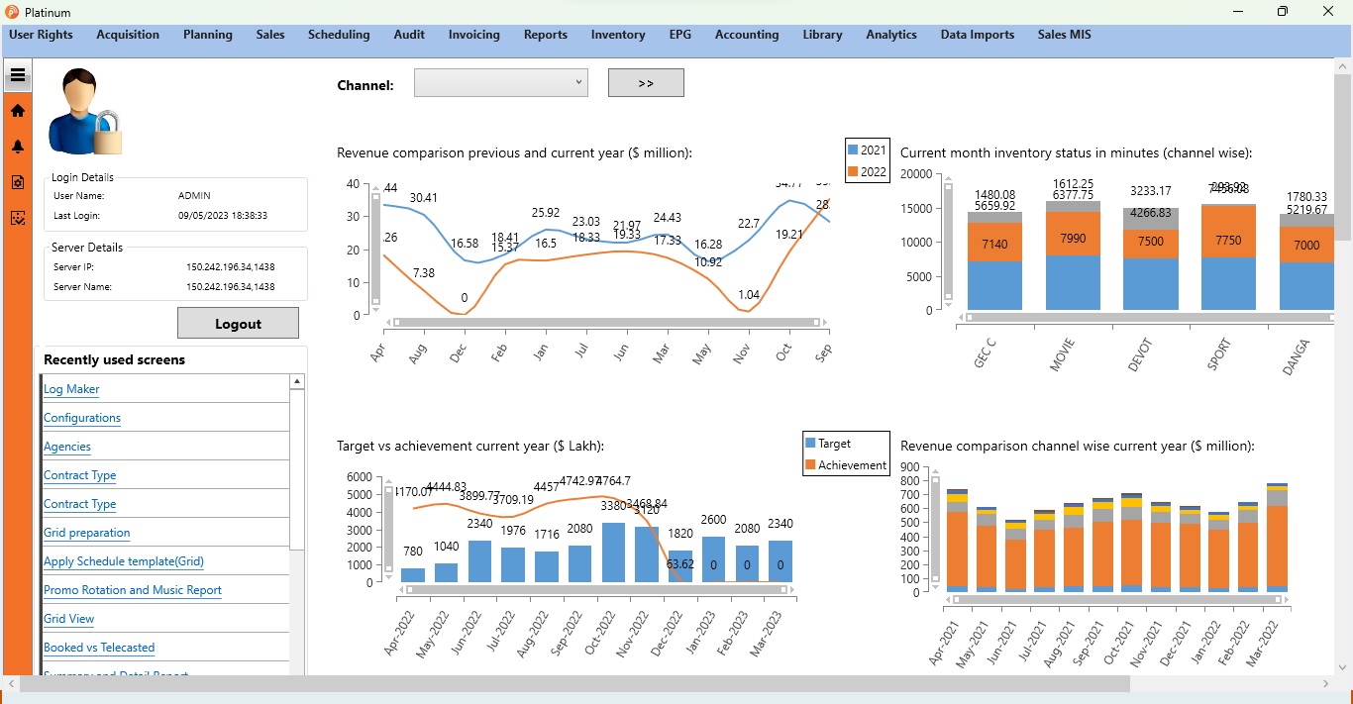This screenshot has width=1353, height=704.
Task: Follow the Booked vs Telecasted link
Action: (99, 648)
